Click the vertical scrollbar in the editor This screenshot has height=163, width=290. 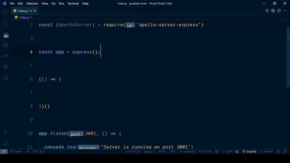(x=288, y=57)
